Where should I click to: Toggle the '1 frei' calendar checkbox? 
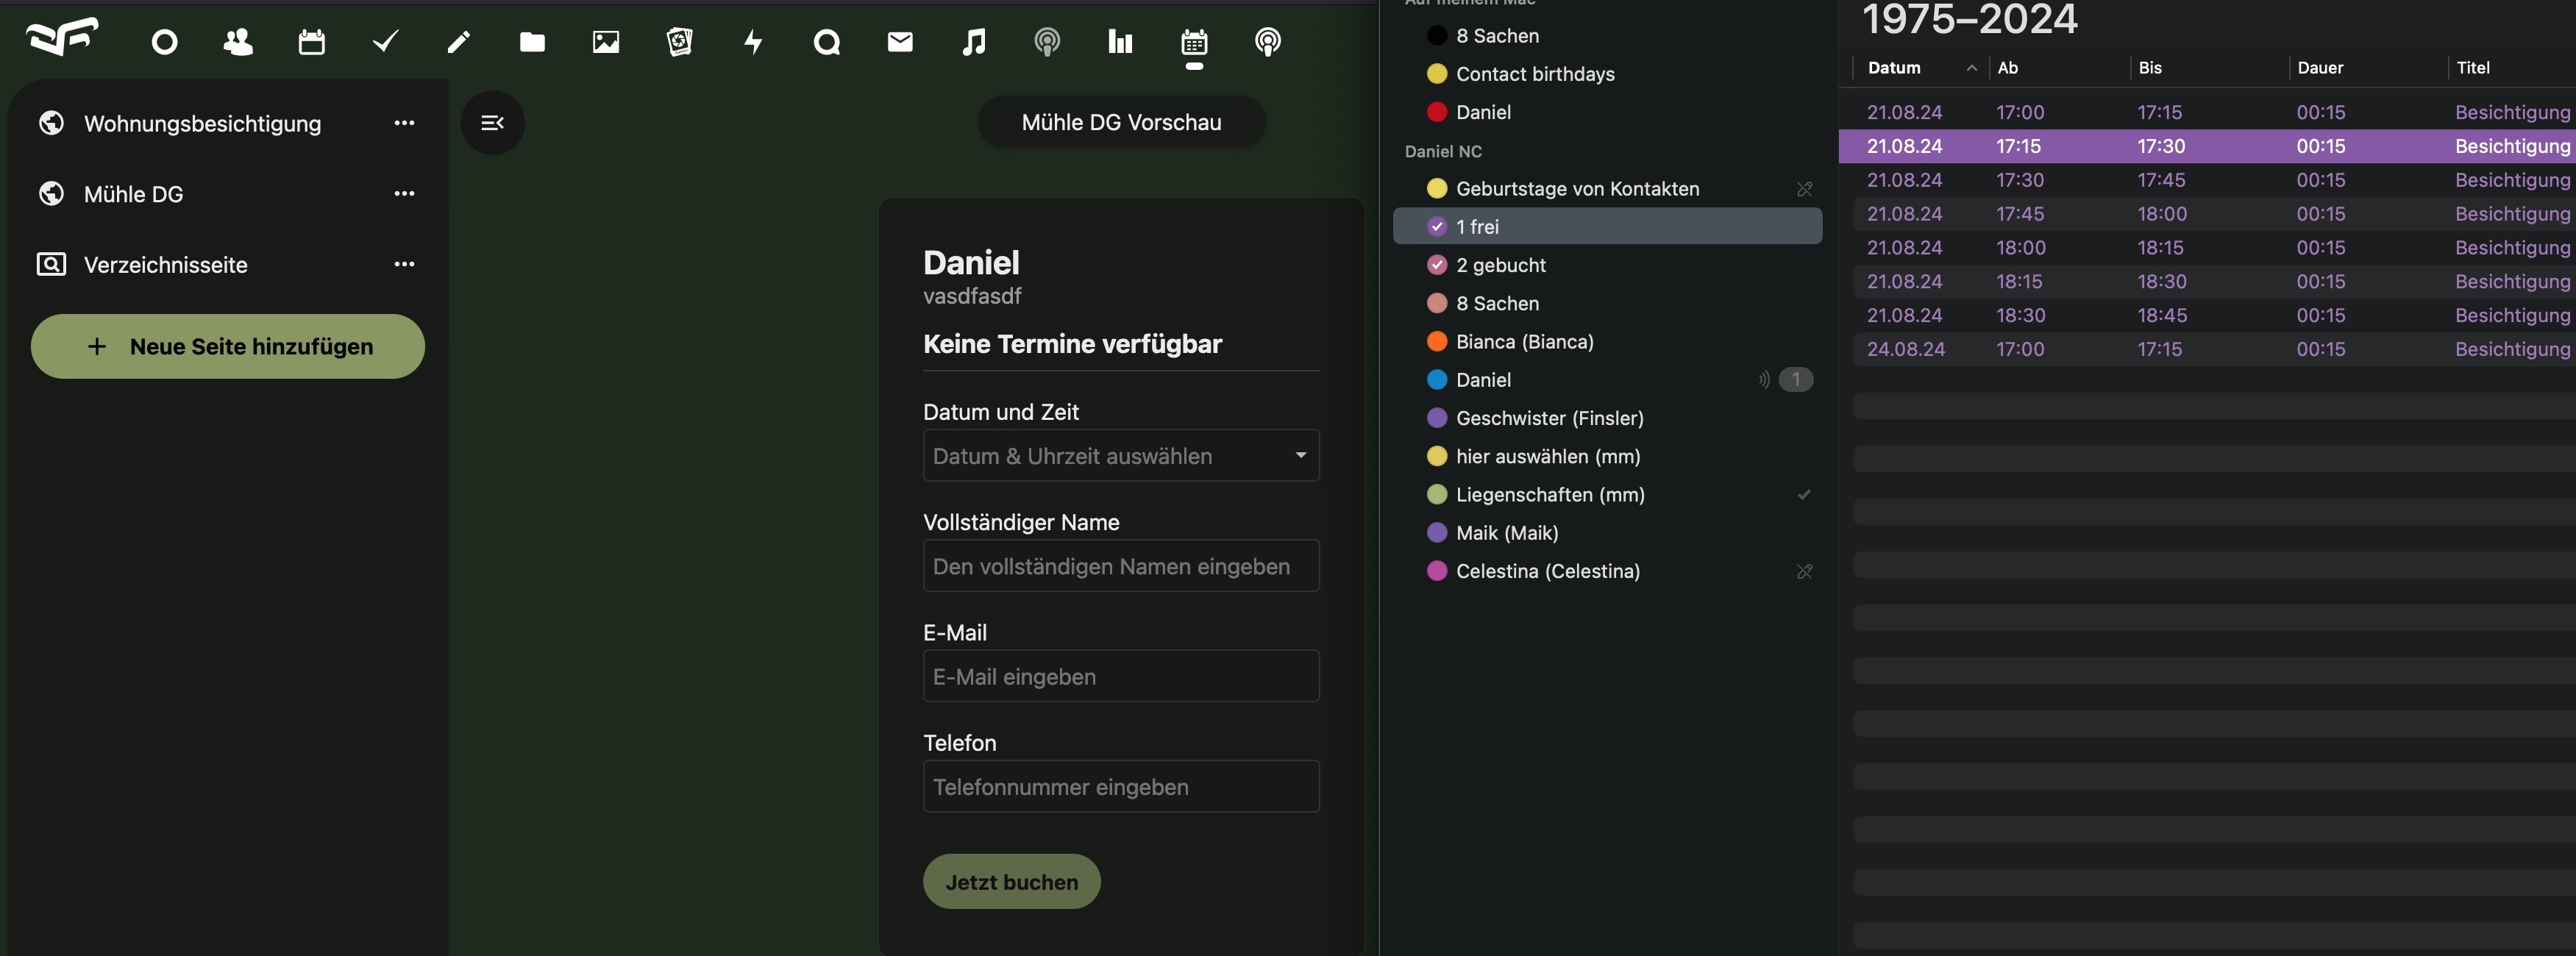(1437, 227)
